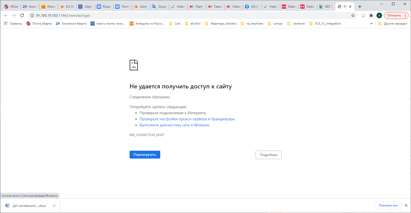411x213 pixels.
Task: Close the downloads bar
Action: pyautogui.click(x=406, y=205)
